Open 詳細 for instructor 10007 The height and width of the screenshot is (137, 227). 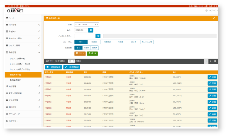[212, 114]
